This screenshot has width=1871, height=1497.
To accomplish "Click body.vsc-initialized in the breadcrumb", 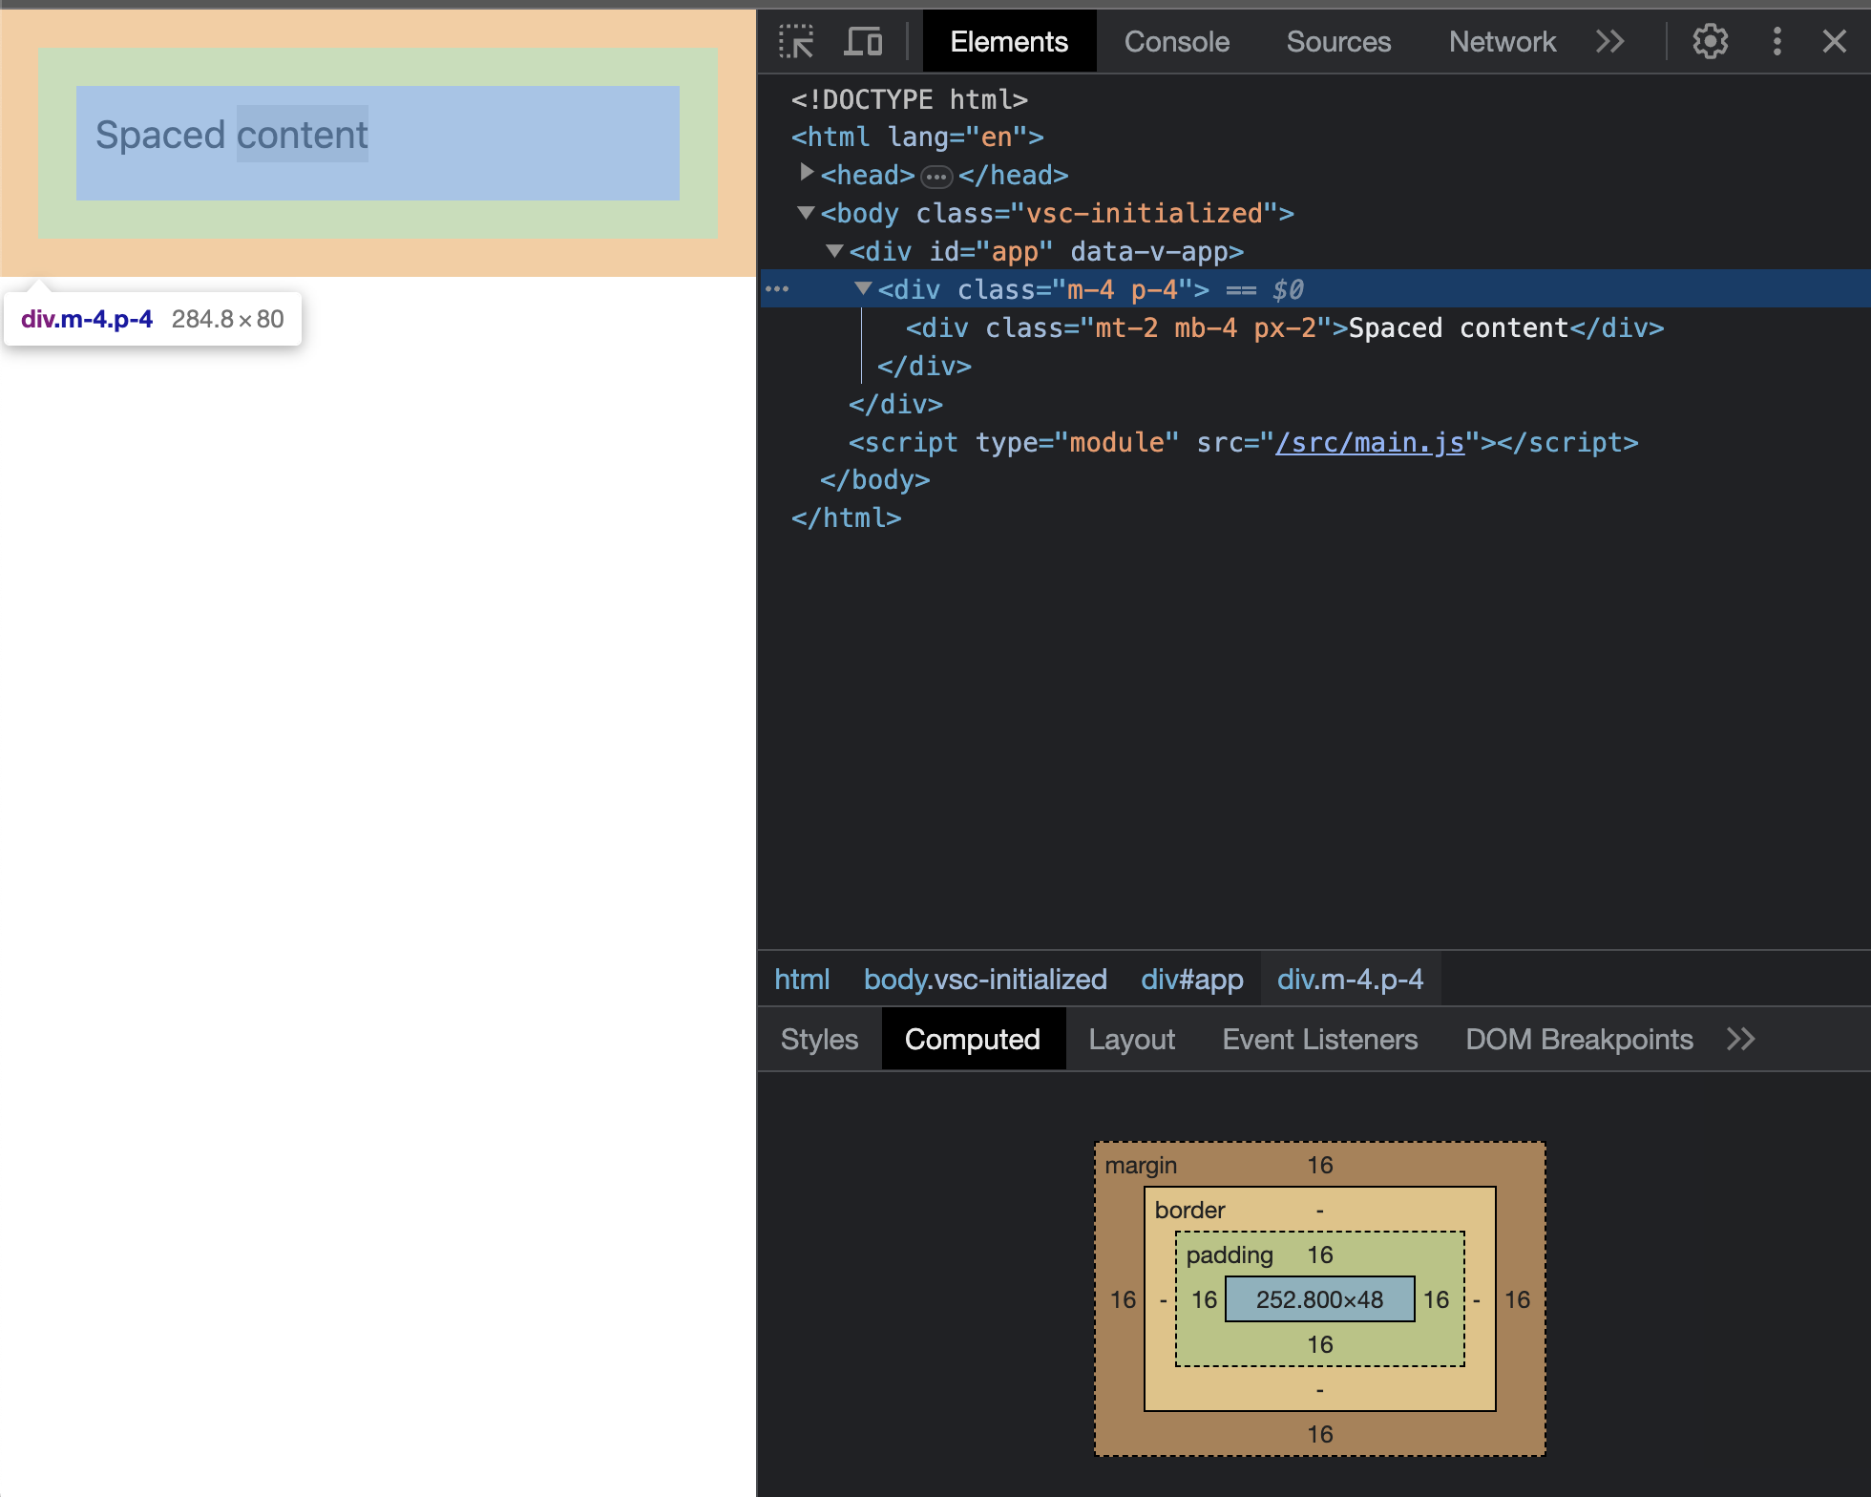I will (x=985, y=979).
